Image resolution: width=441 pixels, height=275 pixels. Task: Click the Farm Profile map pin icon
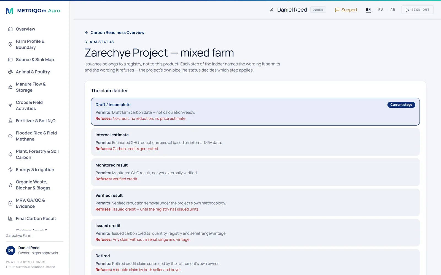[x=10, y=44]
